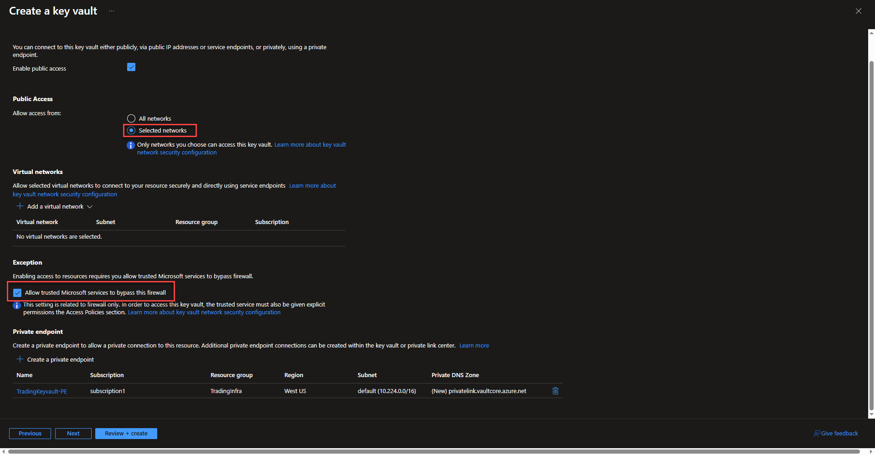Screen dimensions: 875x455
Task: Click the info icon under Selected networks
Action: point(131,145)
